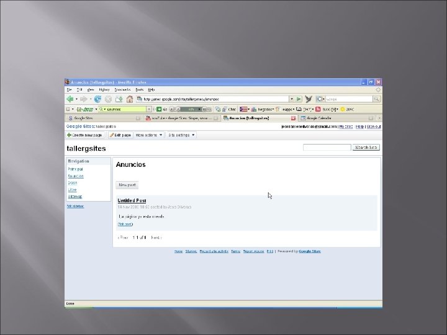Click the Search Site button
The height and width of the screenshot is (335, 447).
point(366,147)
